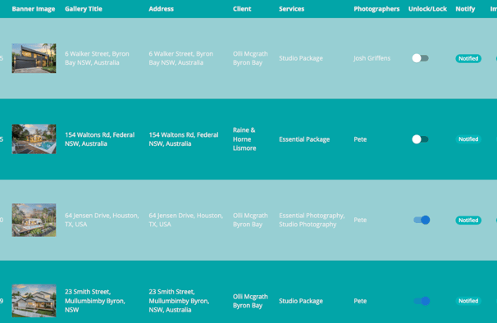Click address cell 64 Jensen Drive, Houston TX
This screenshot has width=497, height=323.
click(x=185, y=220)
